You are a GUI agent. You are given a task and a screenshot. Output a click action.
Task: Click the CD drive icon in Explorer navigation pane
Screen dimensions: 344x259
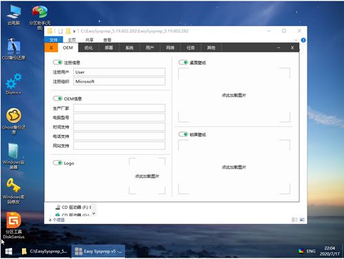click(x=58, y=207)
